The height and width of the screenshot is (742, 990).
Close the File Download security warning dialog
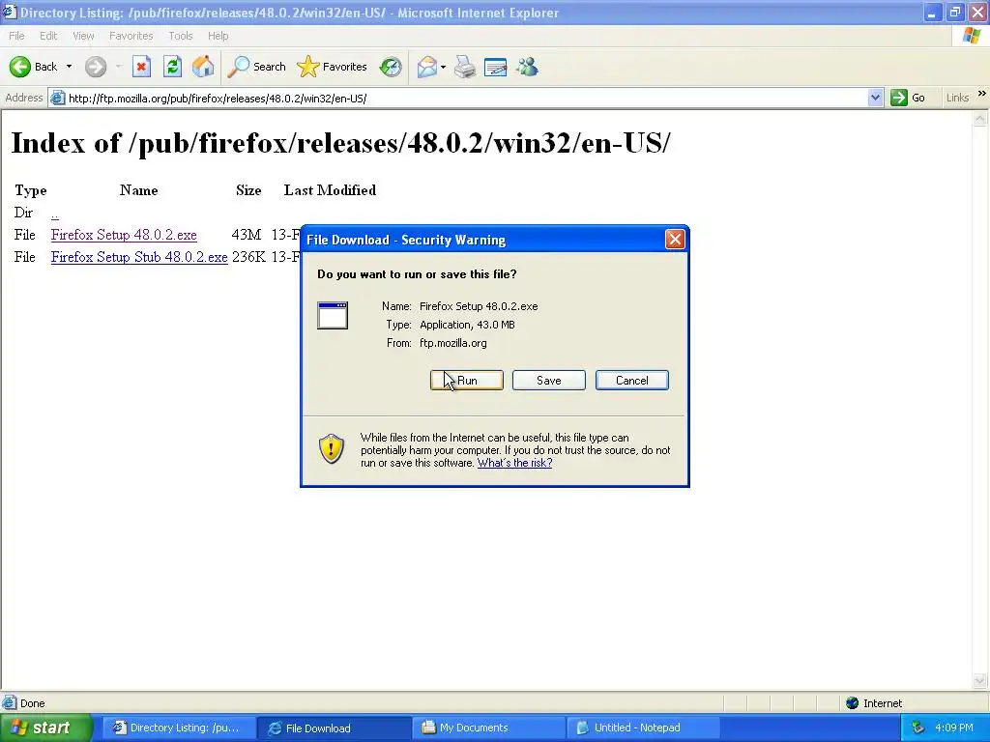tap(675, 240)
